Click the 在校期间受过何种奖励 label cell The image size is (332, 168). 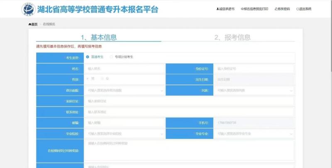pyautogui.click(x=60, y=151)
